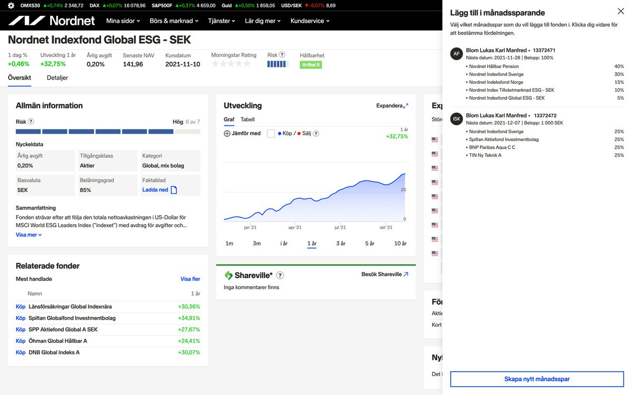632x395 pixels.
Task: Click Köp for SPP Aktiefond Global A SEK
Action: click(x=21, y=330)
